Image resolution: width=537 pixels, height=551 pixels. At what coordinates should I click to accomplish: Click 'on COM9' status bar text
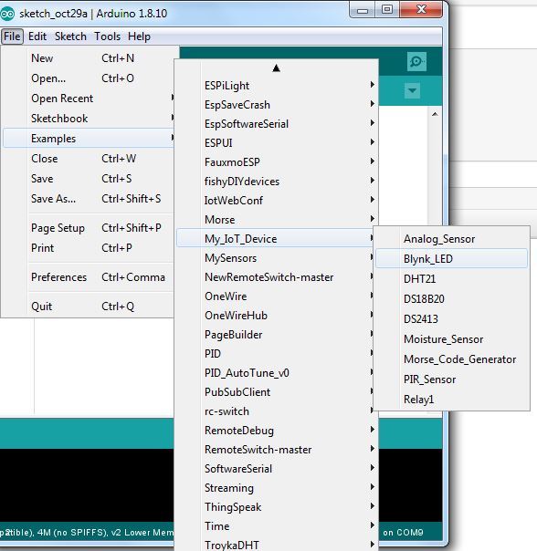coord(403,533)
